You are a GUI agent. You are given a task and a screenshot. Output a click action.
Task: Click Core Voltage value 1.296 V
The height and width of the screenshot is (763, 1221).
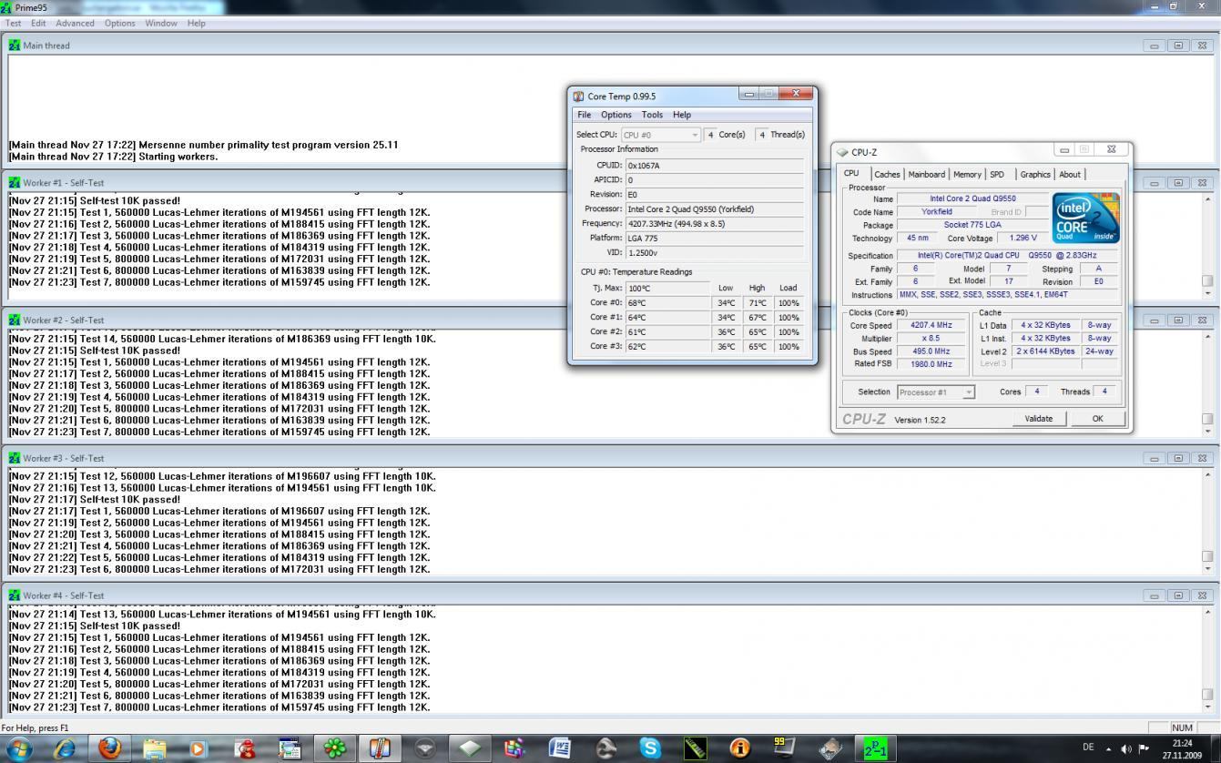[1023, 238]
